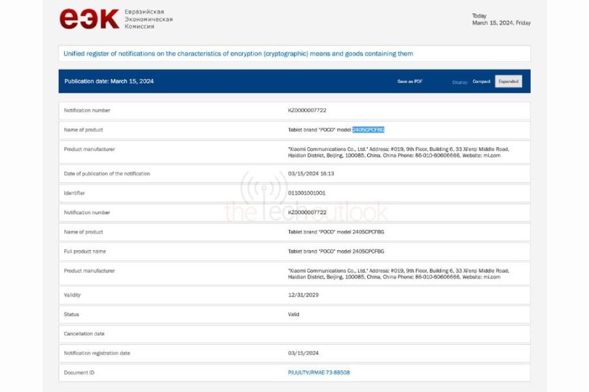
Task: Click the Full product name value
Action: click(336, 252)
